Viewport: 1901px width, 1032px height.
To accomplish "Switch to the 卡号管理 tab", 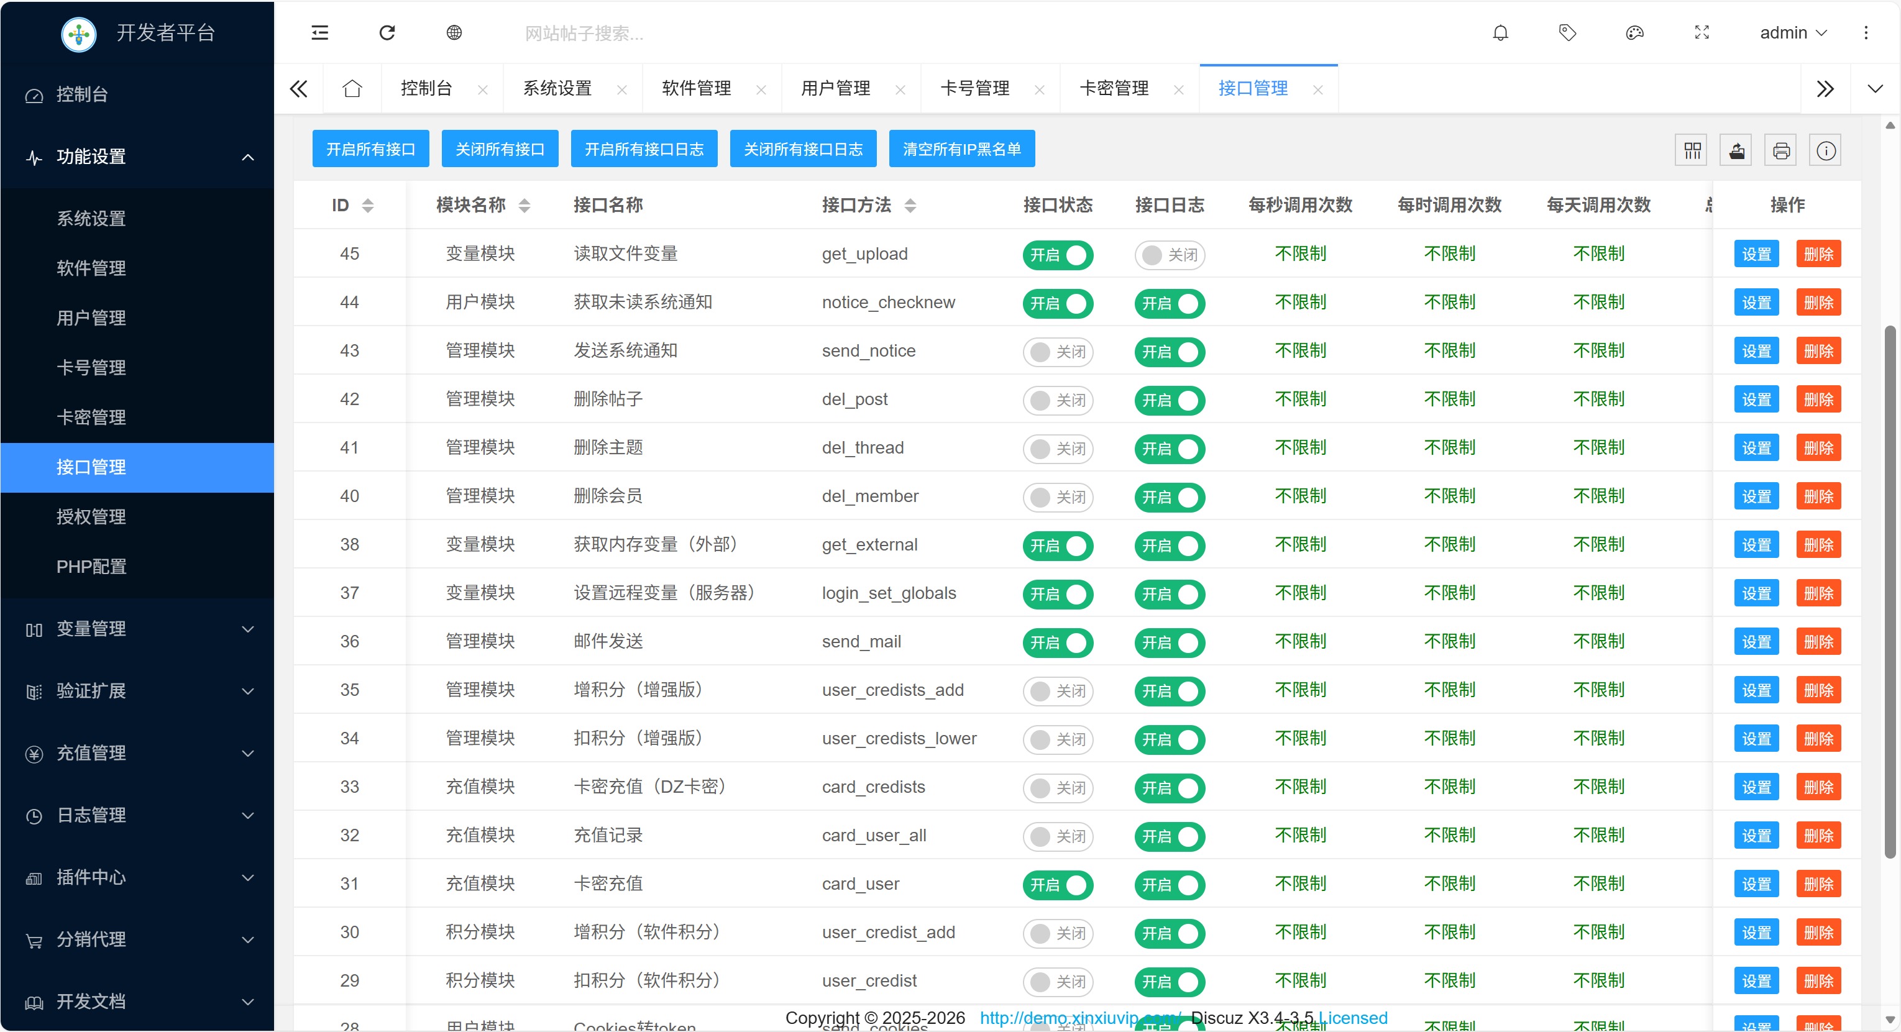I will (974, 88).
